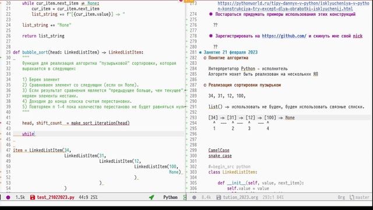Viewport: 373px width, 210px height.
Task: Click the 293:1 84% position indicator
Action: 273,197
